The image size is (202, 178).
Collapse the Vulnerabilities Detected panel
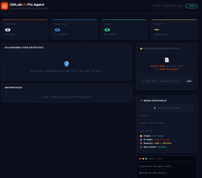pos(128,48)
